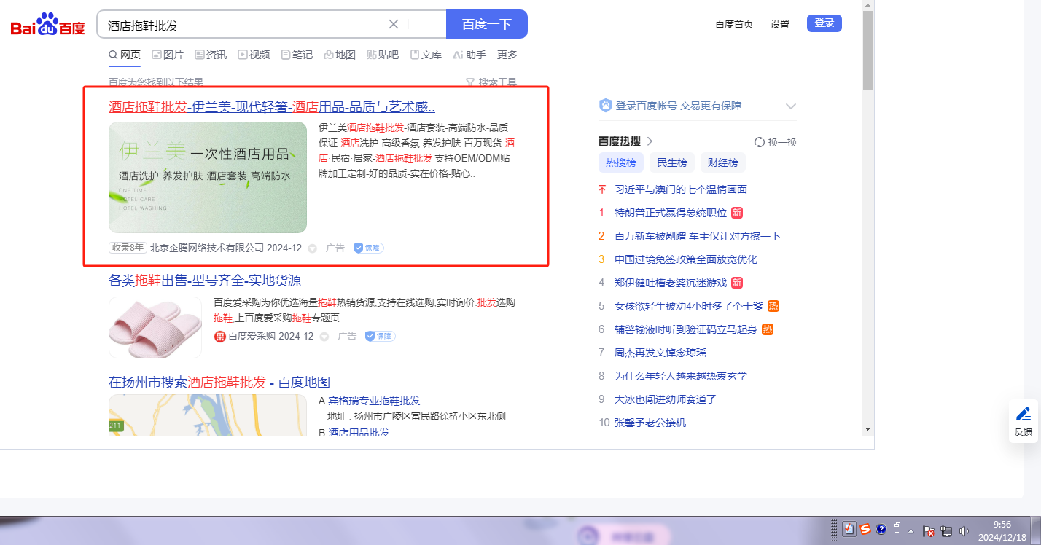Click the 换一换 refresh icon
Screen dimensions: 1041x545
759,142
